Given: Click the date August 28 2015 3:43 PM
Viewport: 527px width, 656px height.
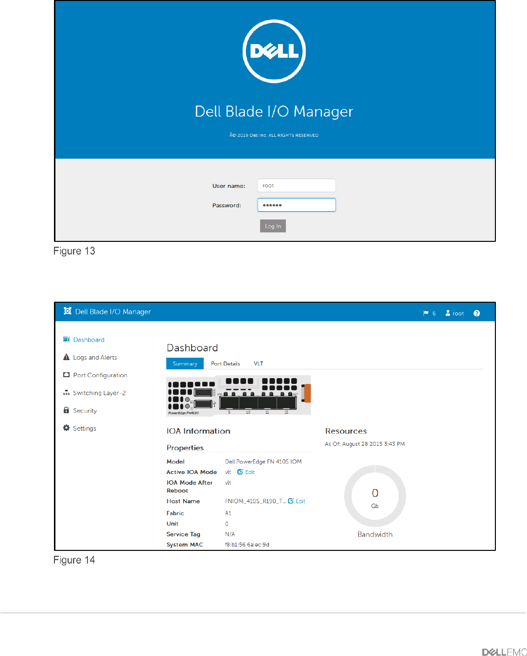Looking at the screenshot, I should click(x=373, y=444).
